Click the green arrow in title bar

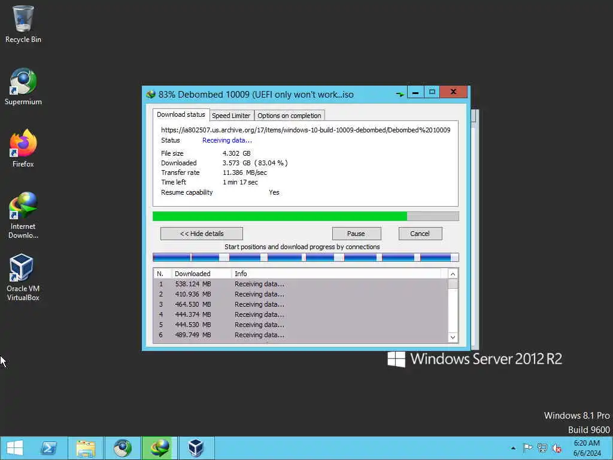click(400, 94)
